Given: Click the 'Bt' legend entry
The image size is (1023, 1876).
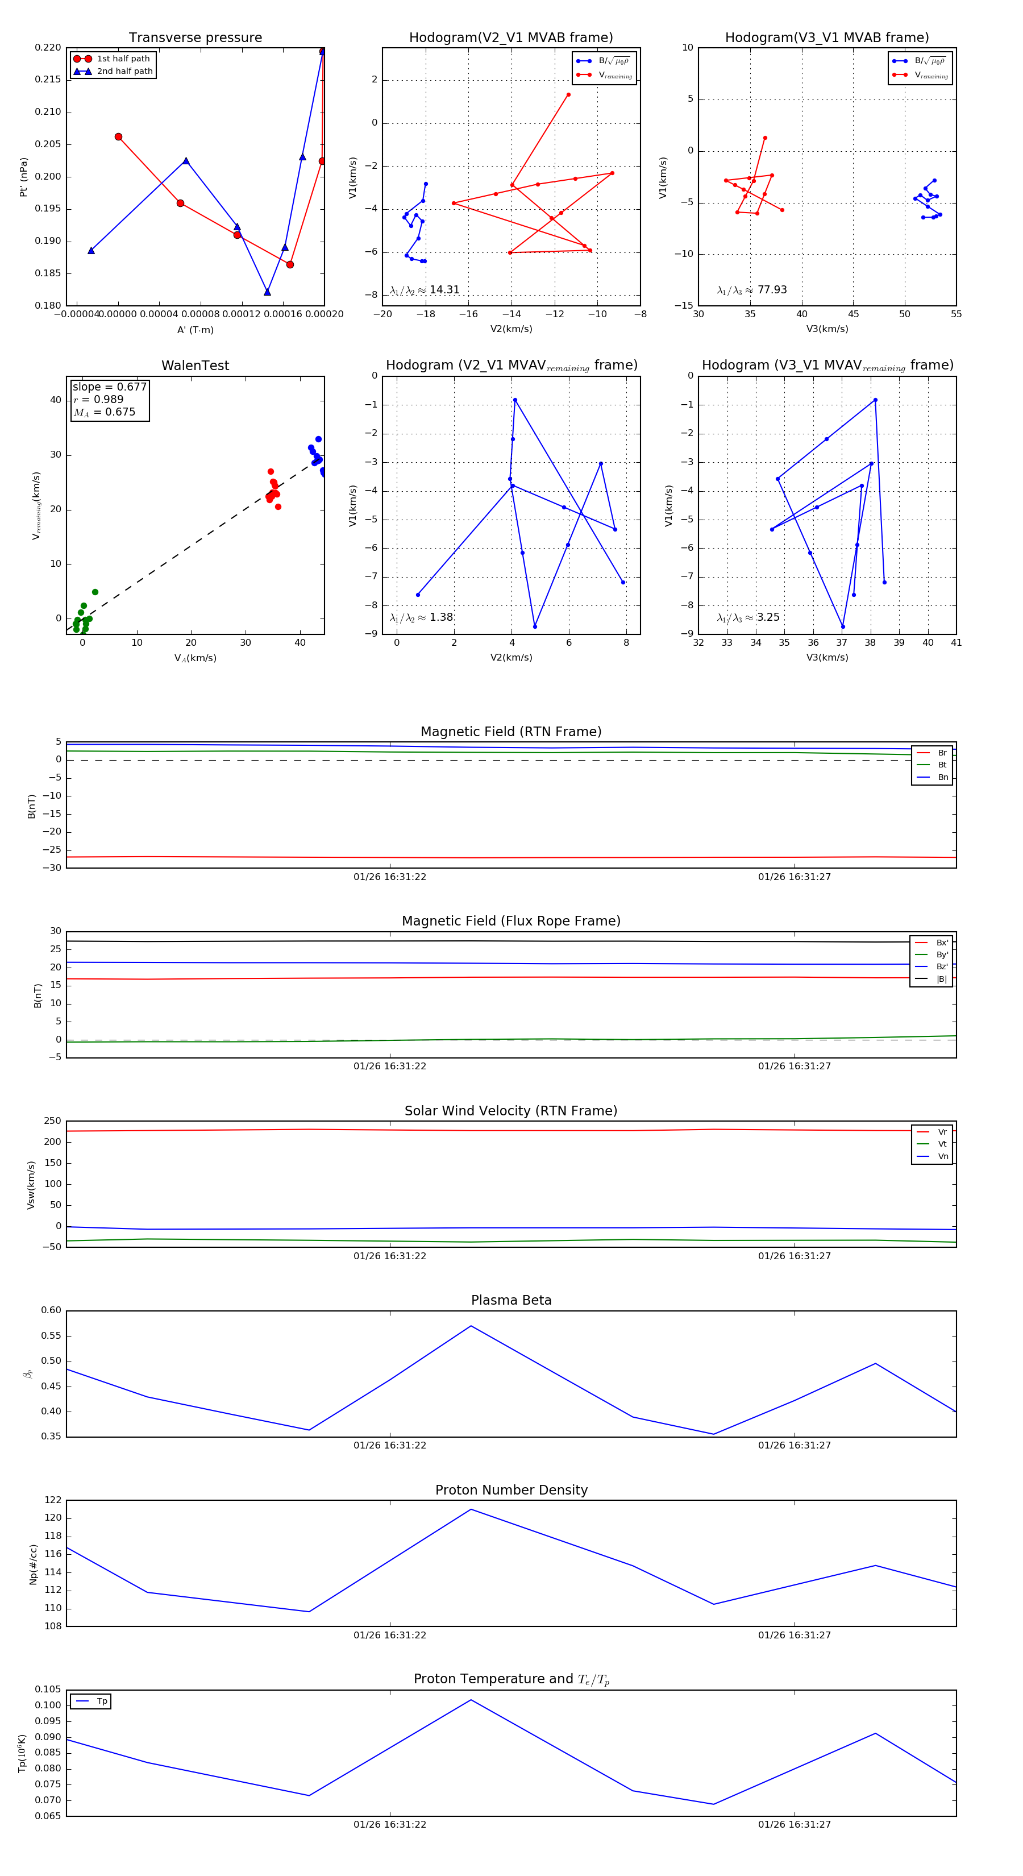Looking at the screenshot, I should click(x=932, y=765).
